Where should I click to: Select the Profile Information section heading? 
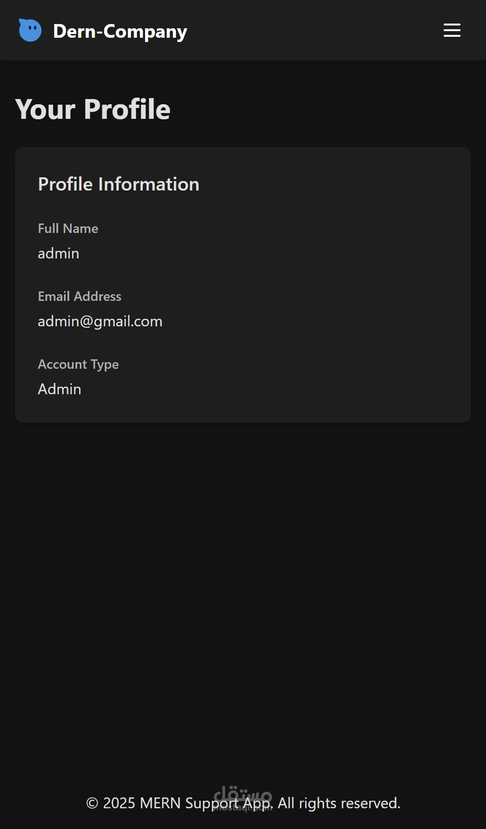119,184
